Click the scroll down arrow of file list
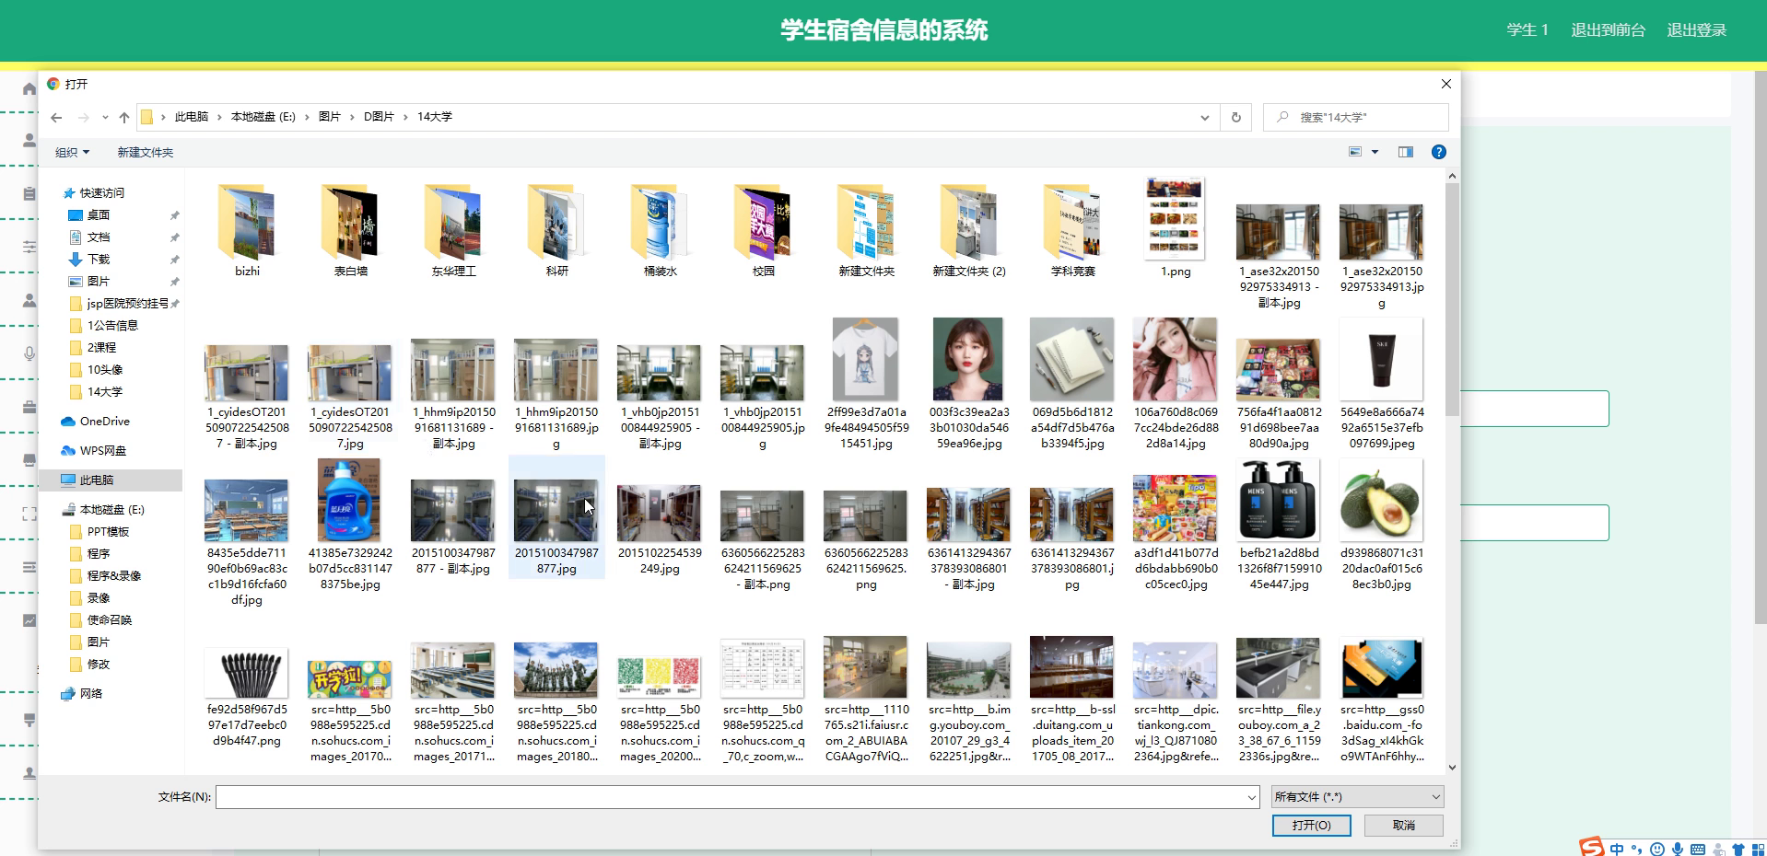 click(1452, 767)
